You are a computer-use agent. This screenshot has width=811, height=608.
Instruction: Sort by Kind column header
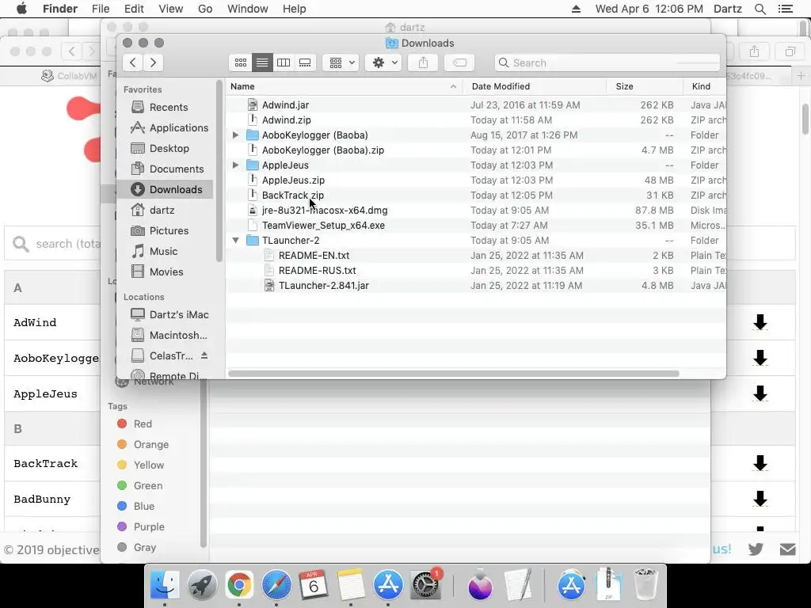click(705, 86)
